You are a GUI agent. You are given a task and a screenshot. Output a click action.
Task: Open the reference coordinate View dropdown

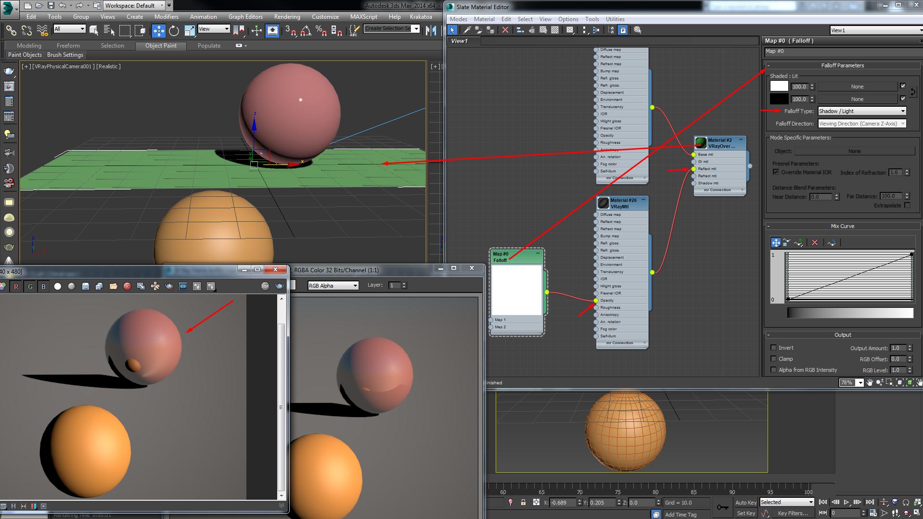tap(214, 29)
